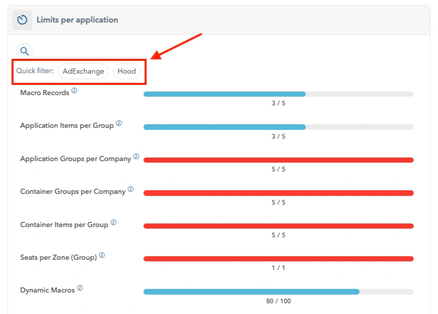Show info for Seats per Zone (Group)
The width and height of the screenshot is (438, 314).
click(x=102, y=255)
